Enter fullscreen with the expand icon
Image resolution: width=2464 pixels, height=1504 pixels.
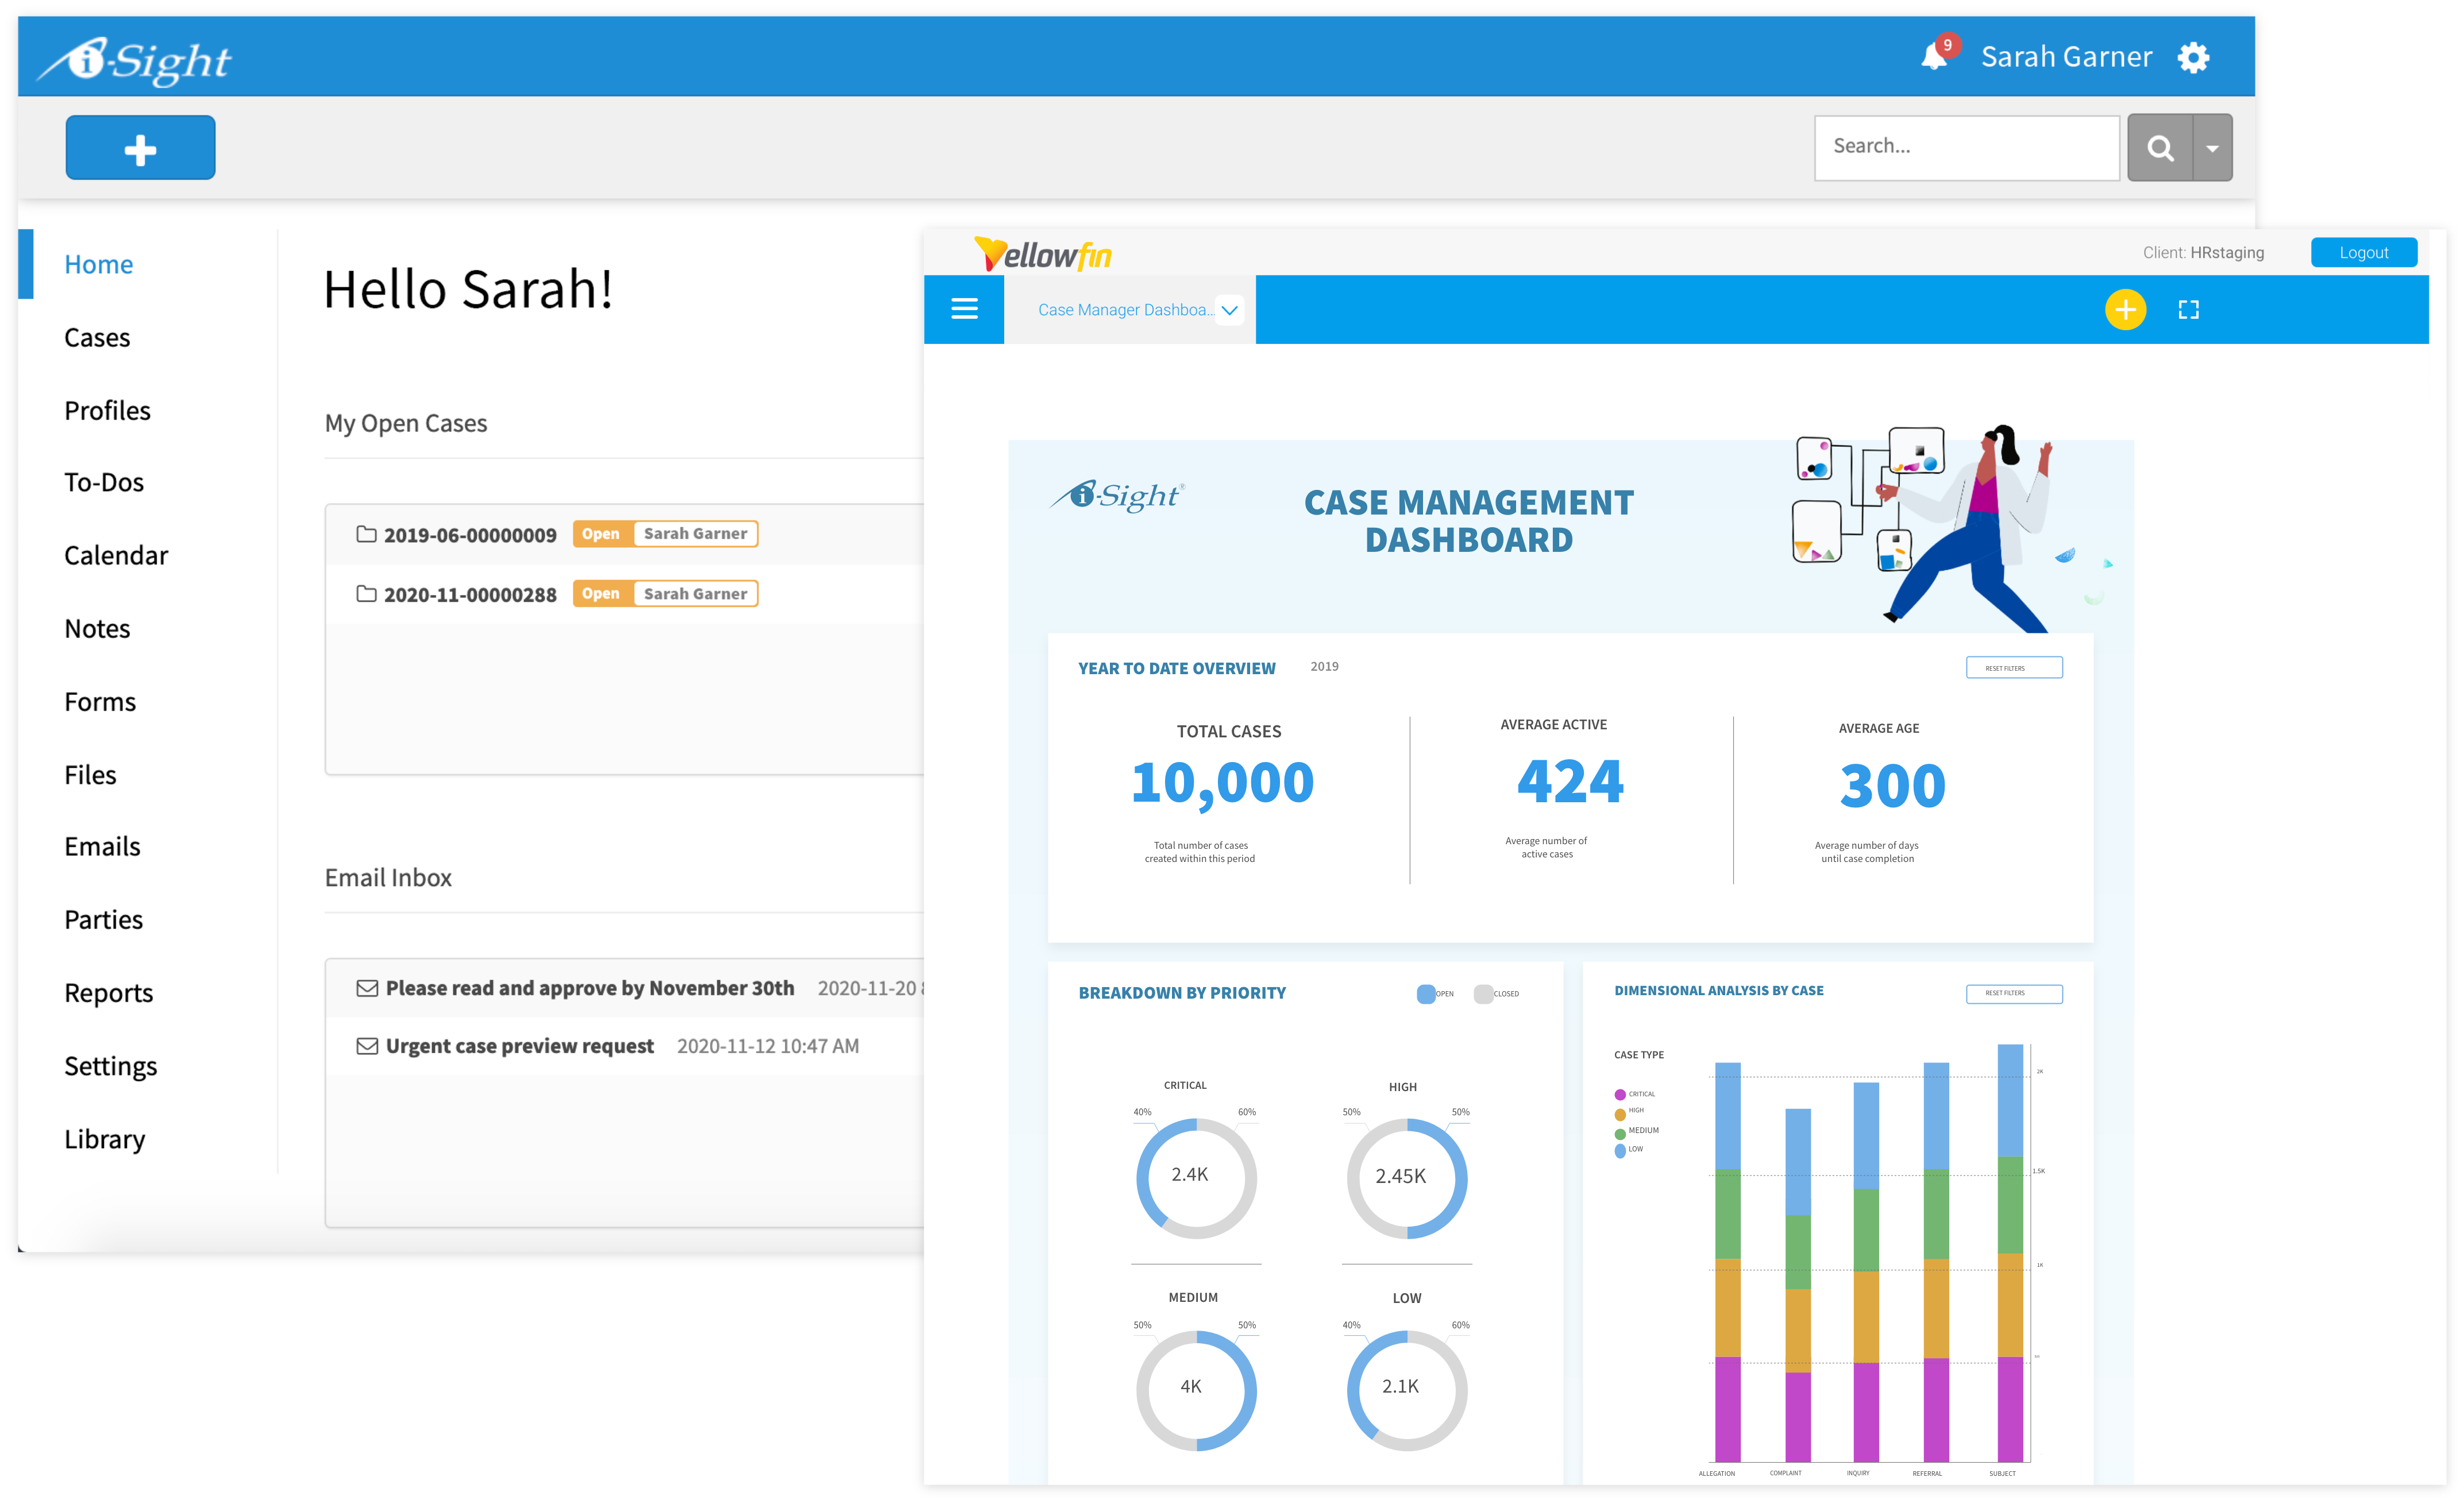click(2188, 310)
